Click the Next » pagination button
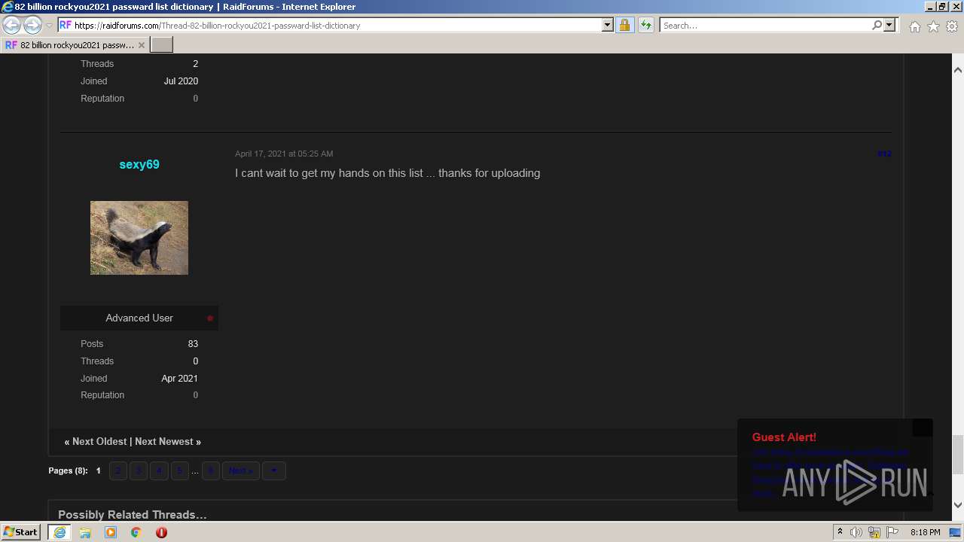Screen dimensions: 964x542 [x=240, y=470]
